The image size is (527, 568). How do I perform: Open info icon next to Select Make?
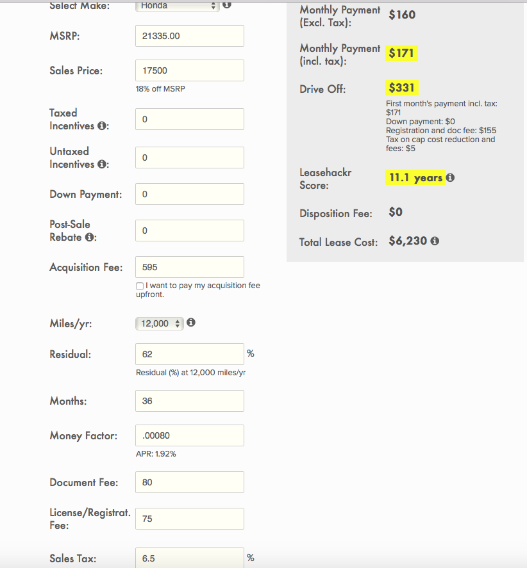(x=227, y=4)
